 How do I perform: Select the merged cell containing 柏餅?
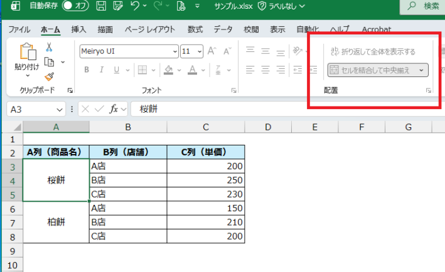point(56,222)
